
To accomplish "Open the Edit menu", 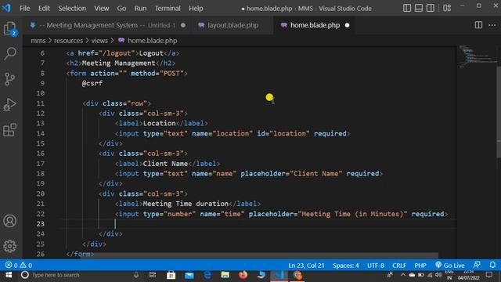I will [x=44, y=9].
